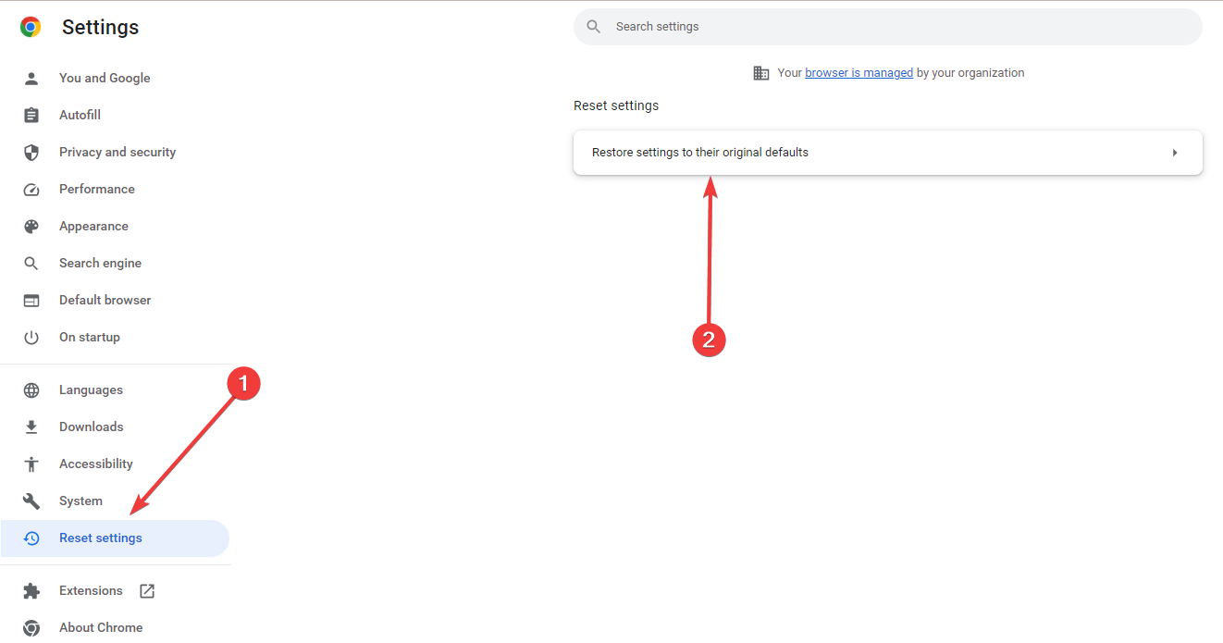Click the organization building icon
Screen dimensions: 1223x643
point(761,72)
